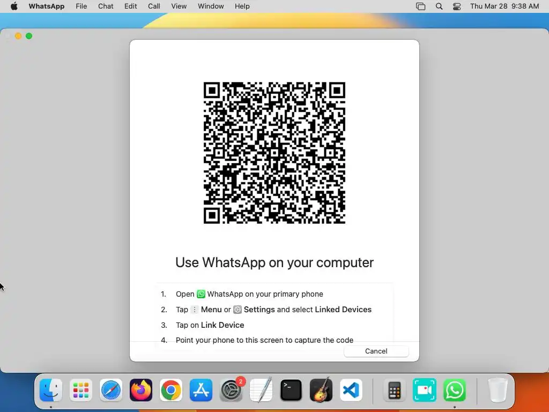Click the Settings gear icon in step 2
The height and width of the screenshot is (412, 549).
(x=238, y=310)
